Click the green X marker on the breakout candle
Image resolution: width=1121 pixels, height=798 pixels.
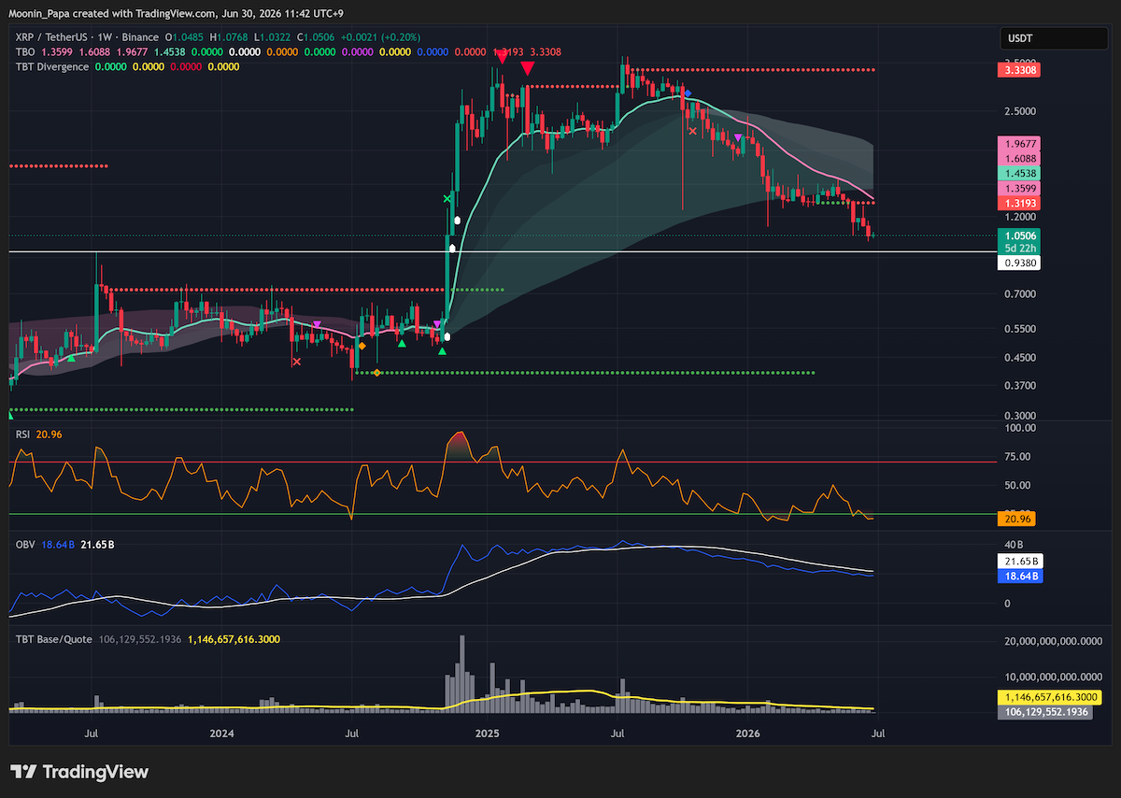(447, 199)
